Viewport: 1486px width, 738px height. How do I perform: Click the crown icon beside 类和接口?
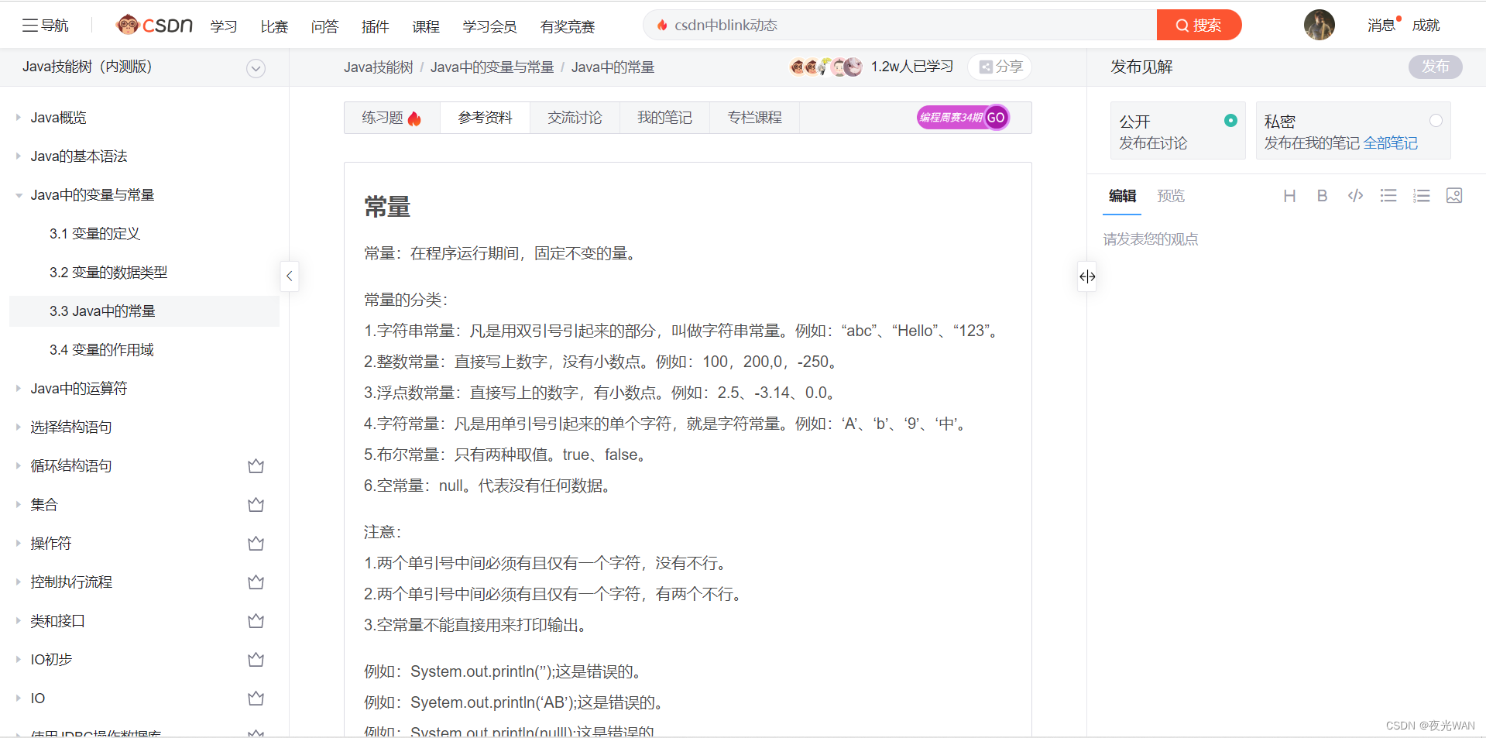coord(256,621)
